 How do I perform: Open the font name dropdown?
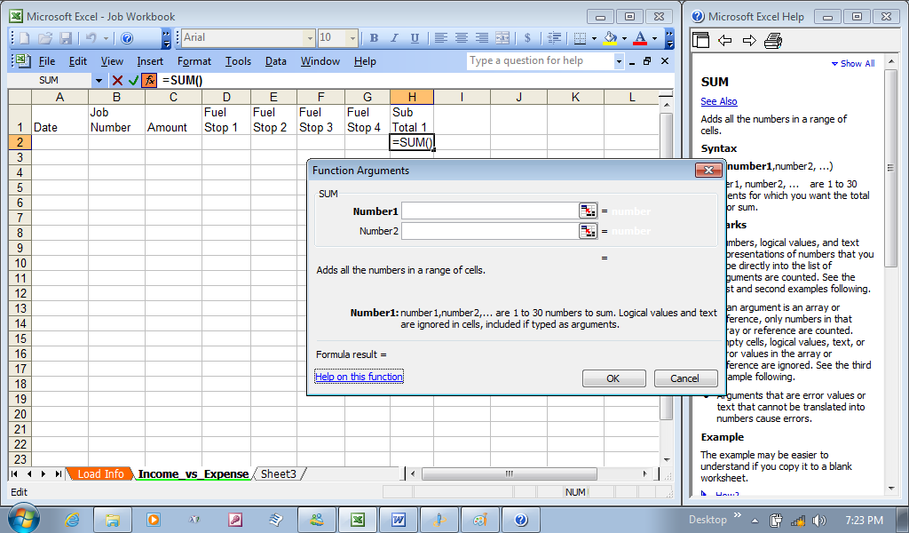pos(310,38)
